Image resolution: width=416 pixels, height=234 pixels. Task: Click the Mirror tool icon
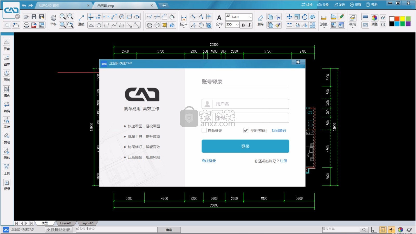305,25
